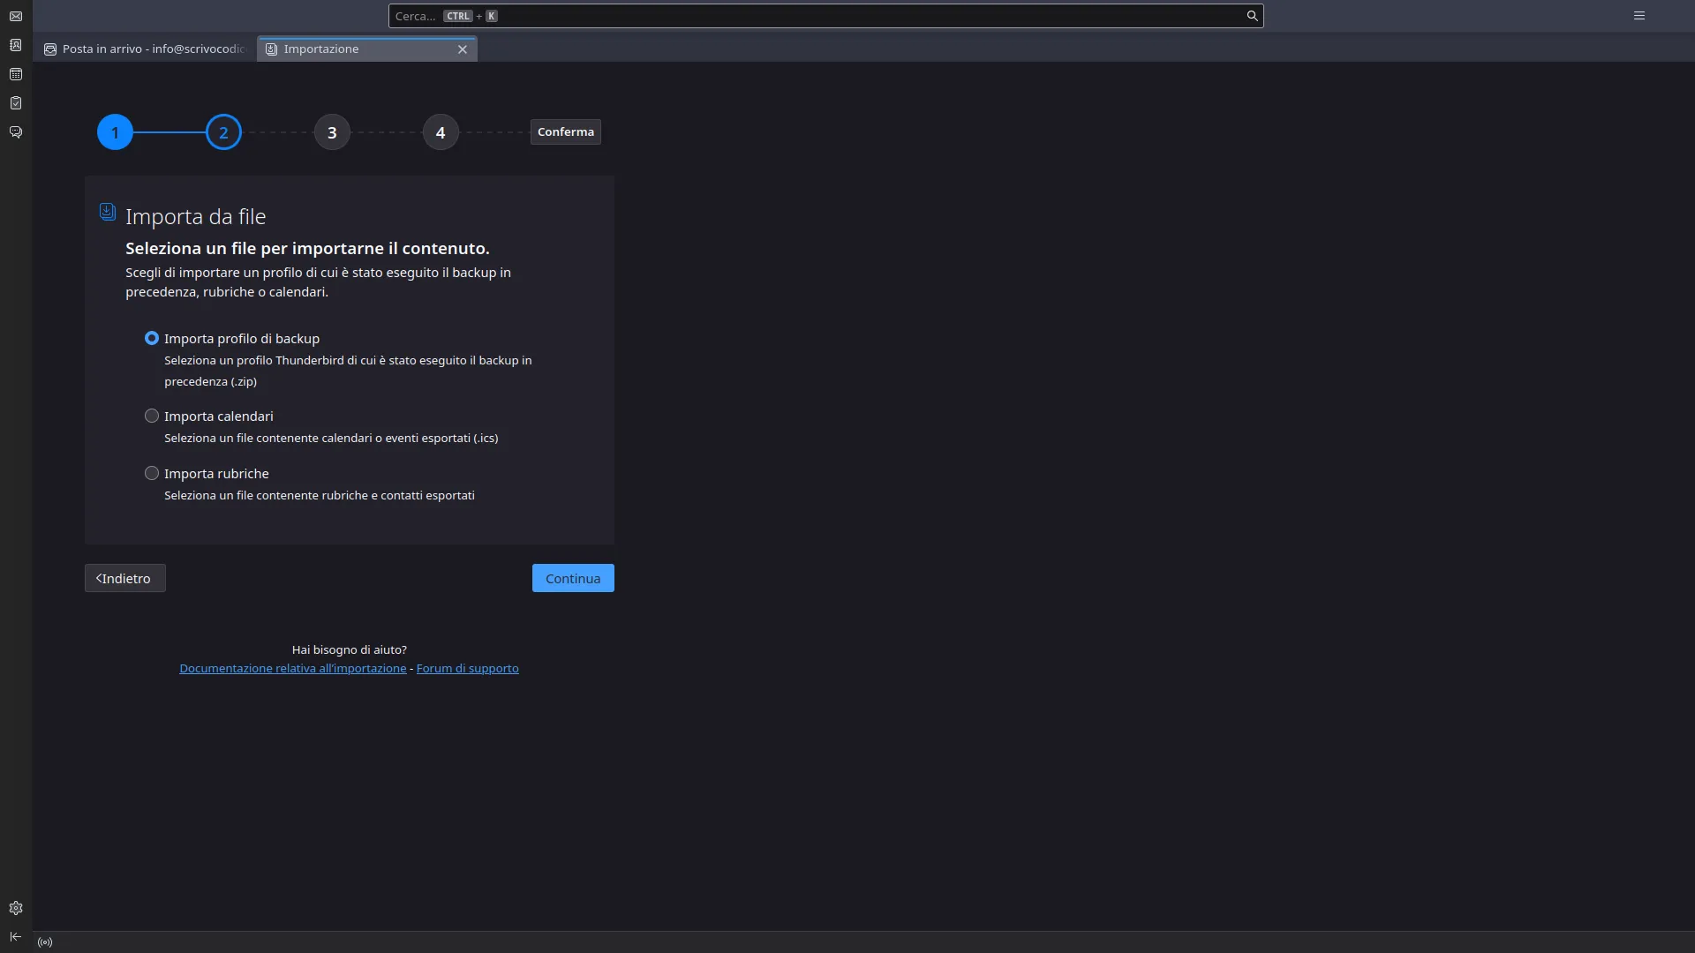The height and width of the screenshot is (953, 1695).
Task: Select Importa profilo di backup option
Action: click(x=151, y=338)
